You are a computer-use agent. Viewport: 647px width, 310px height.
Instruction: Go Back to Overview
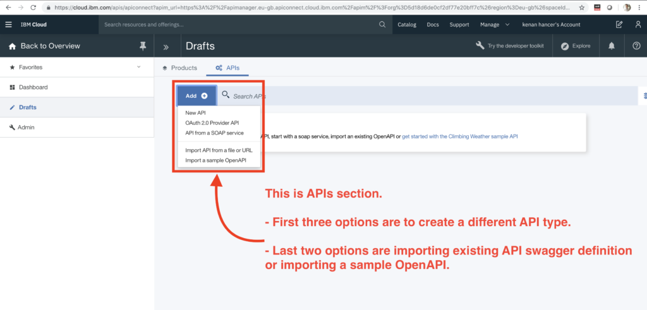pos(51,46)
